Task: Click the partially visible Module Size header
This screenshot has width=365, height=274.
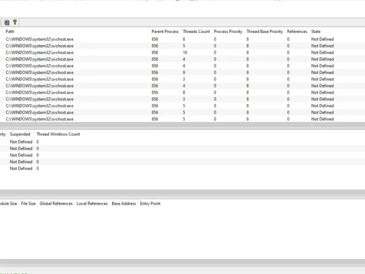Action: 9,204
